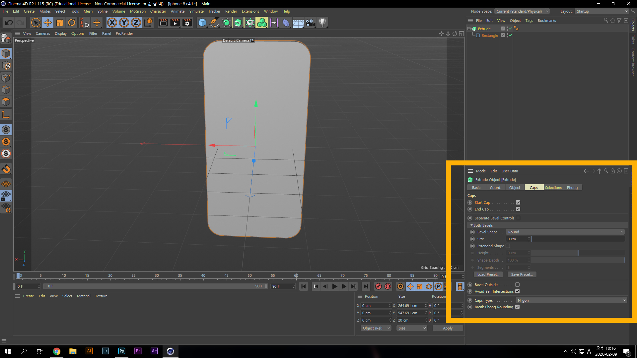Click the Record Active Objects keyframe button
The width and height of the screenshot is (637, 358).
[378, 286]
